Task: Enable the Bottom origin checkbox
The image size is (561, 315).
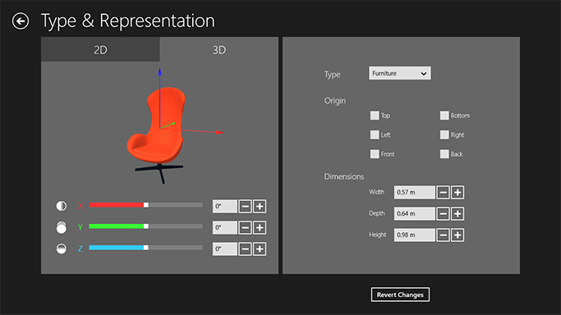Action: pos(444,116)
